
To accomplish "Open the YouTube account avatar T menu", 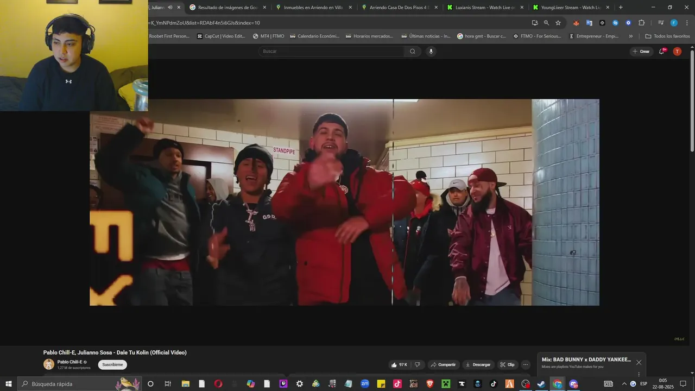I will click(677, 52).
